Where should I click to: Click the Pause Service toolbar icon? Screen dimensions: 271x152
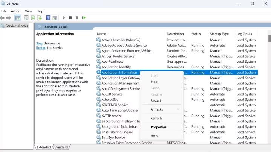77,18
